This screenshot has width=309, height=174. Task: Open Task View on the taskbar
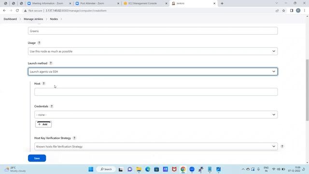[x=121, y=169]
